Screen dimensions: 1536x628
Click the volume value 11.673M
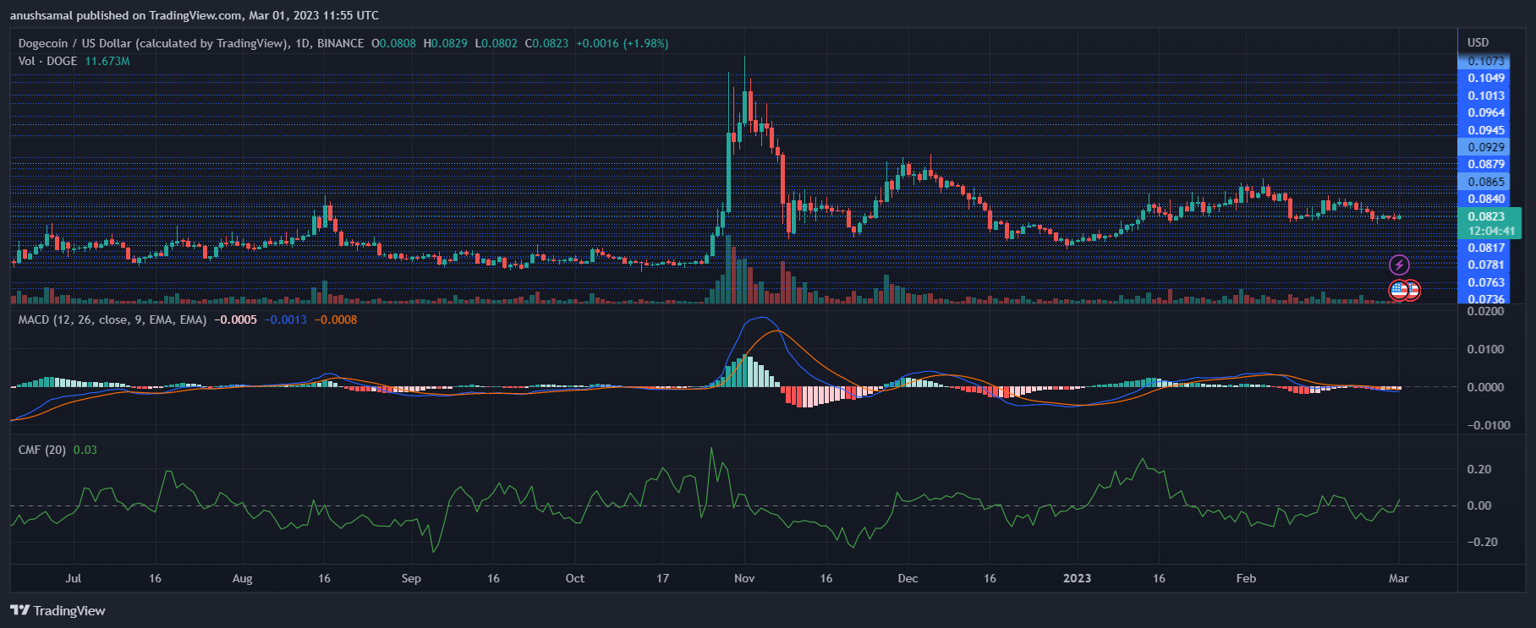pos(107,61)
